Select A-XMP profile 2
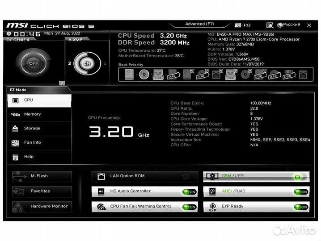The height and width of the screenshot is (241, 321). (70, 63)
